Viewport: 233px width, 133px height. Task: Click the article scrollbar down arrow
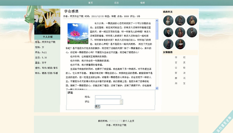coord(157,88)
